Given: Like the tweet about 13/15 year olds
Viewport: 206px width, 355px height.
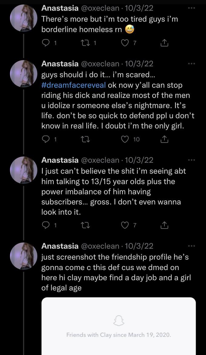Looking at the screenshot, I should tap(124, 225).
